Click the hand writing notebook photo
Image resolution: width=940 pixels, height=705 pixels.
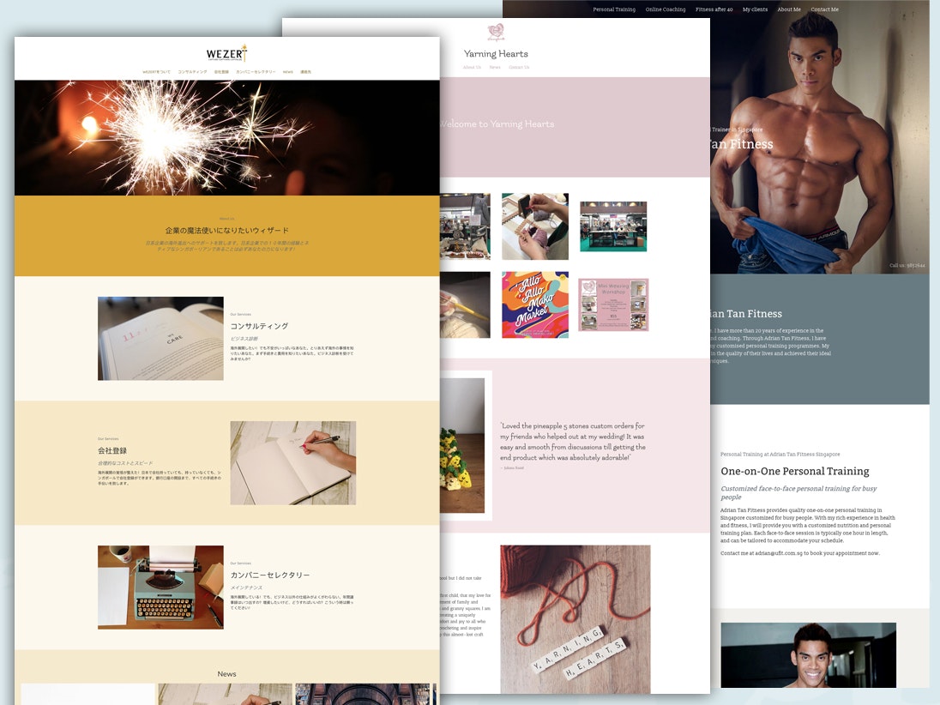[293, 463]
